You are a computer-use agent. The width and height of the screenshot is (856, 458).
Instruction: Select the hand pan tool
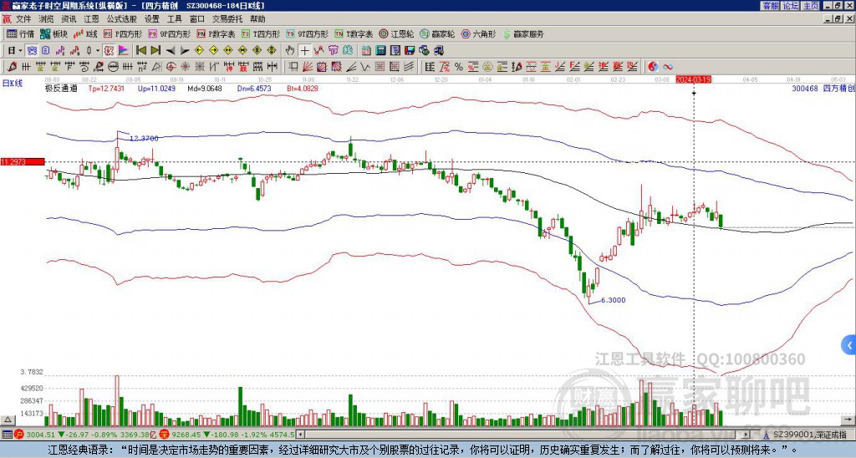tap(290, 51)
